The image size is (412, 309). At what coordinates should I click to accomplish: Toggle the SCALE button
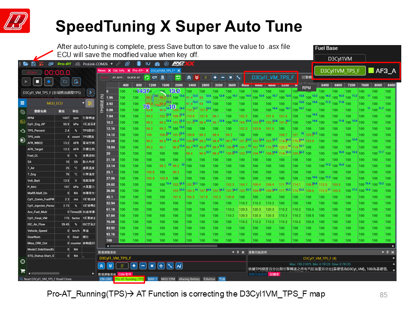tap(105, 78)
